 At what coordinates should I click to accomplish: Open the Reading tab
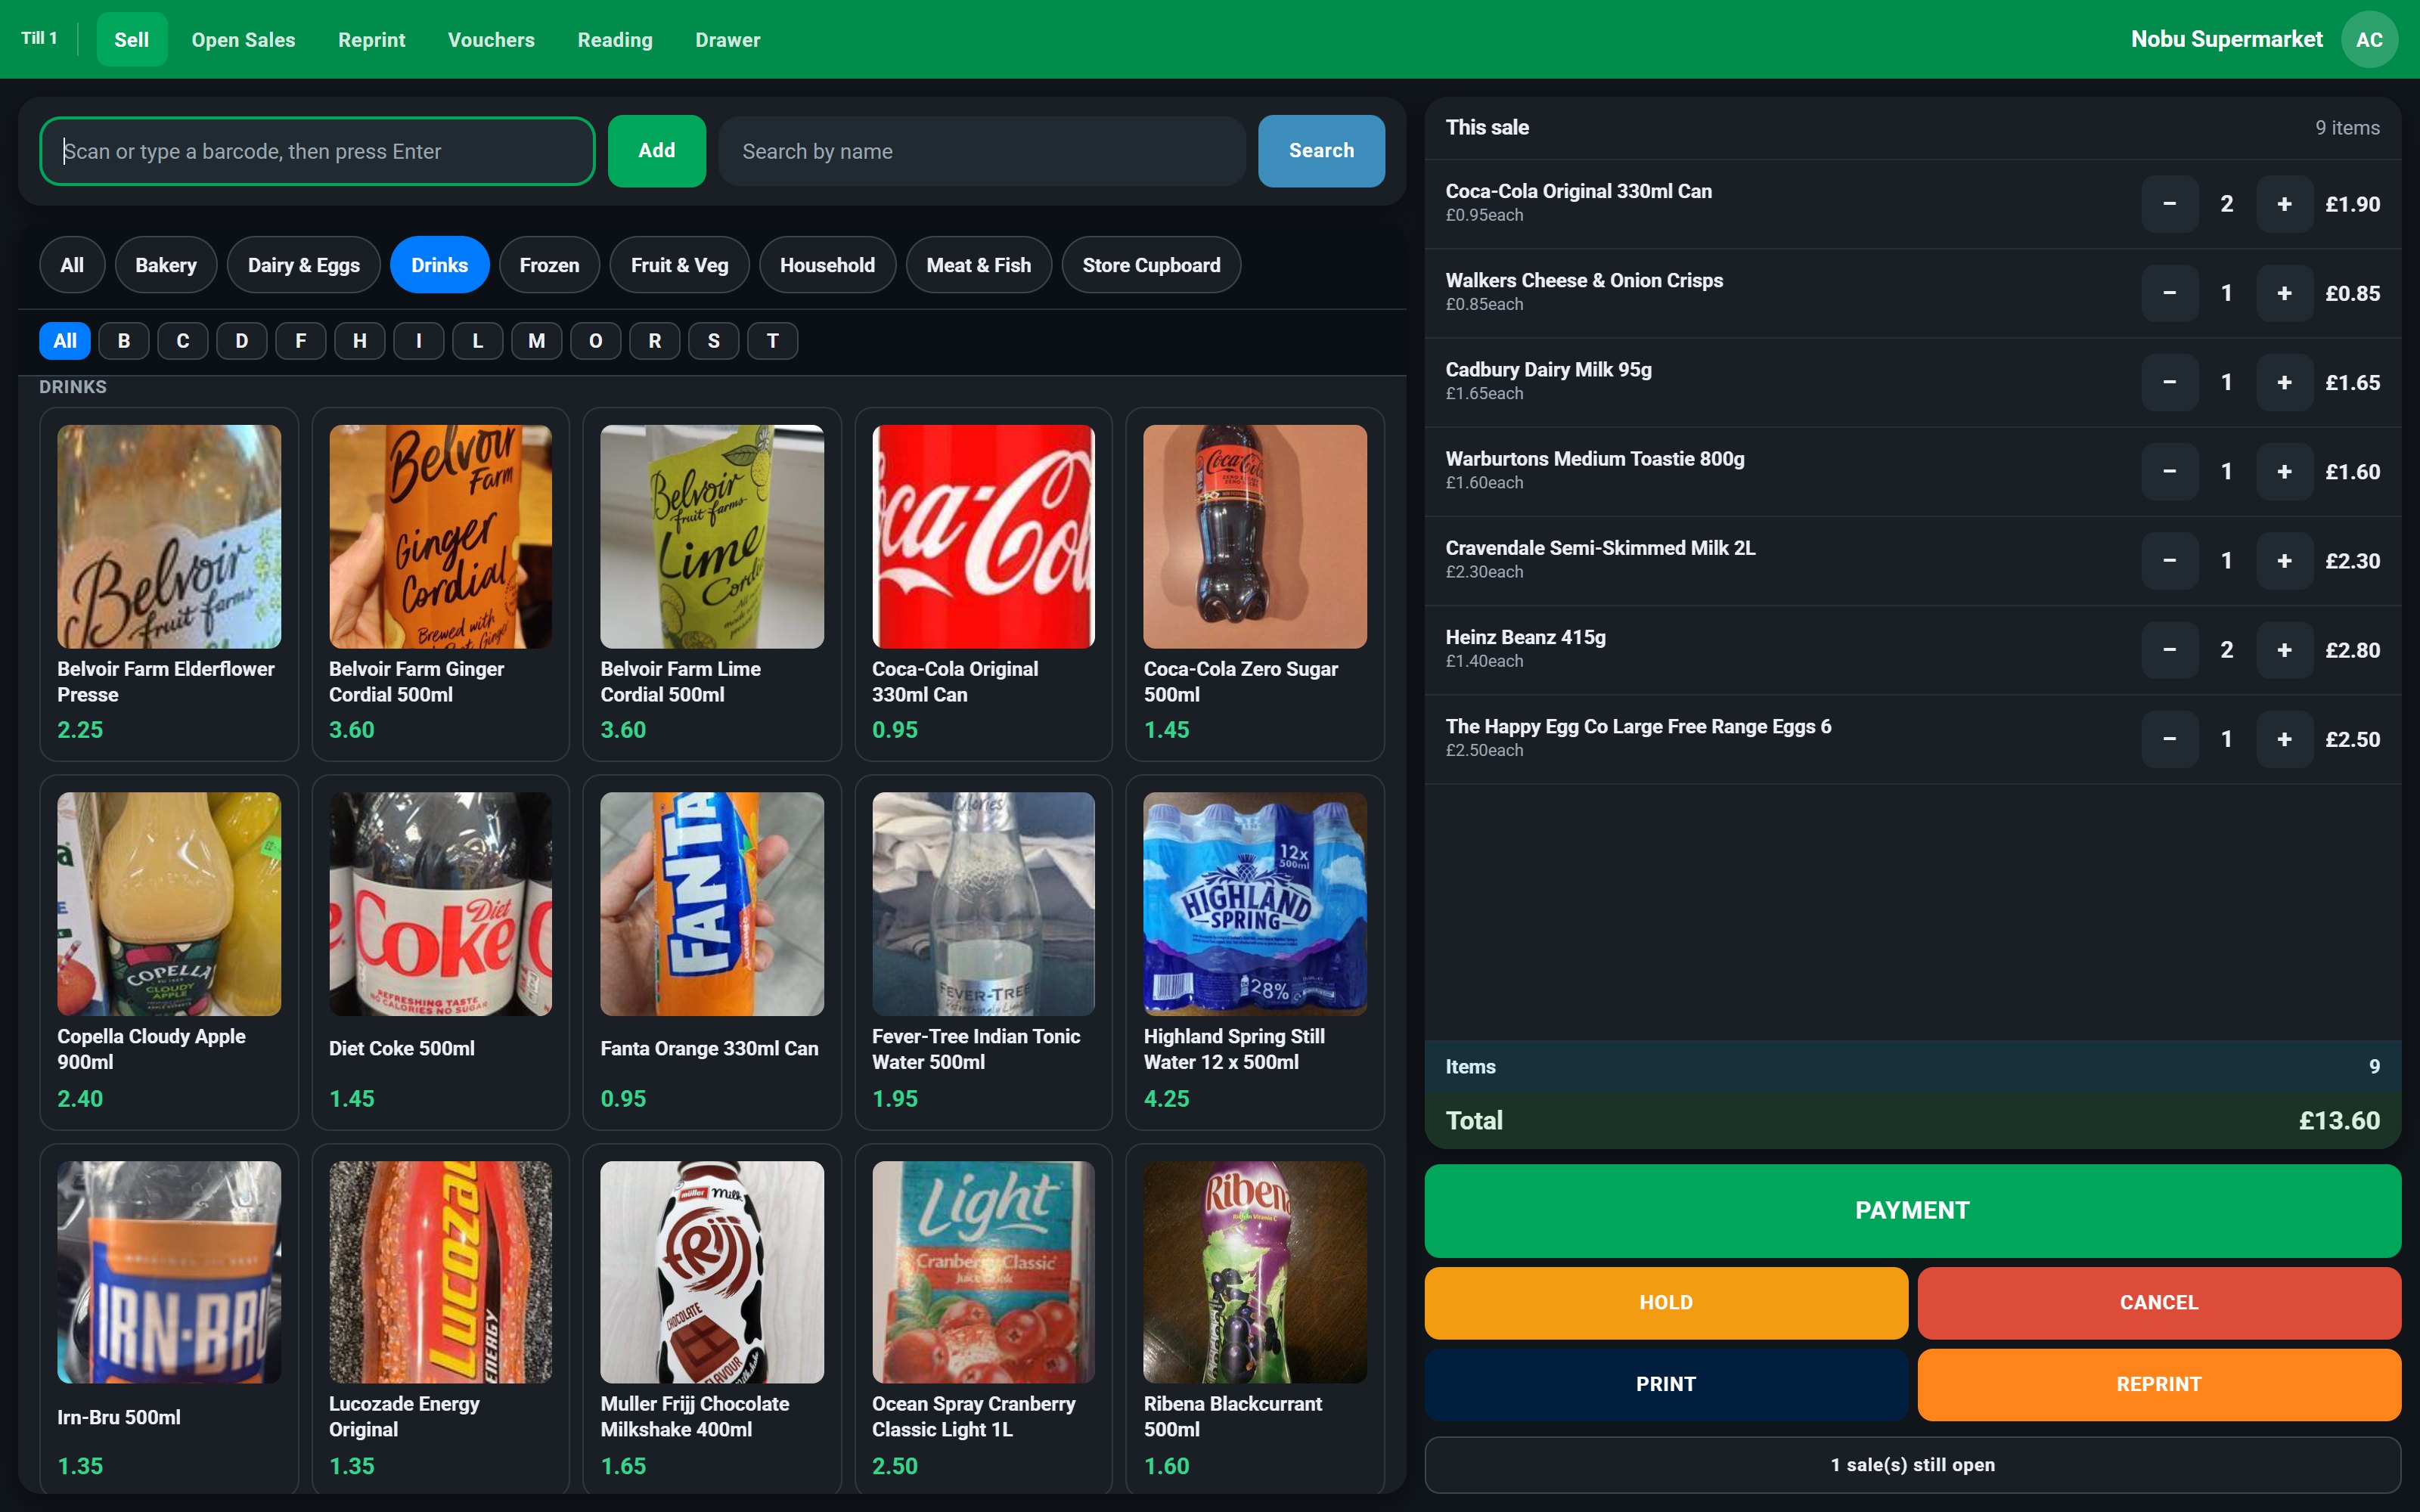pyautogui.click(x=615, y=39)
